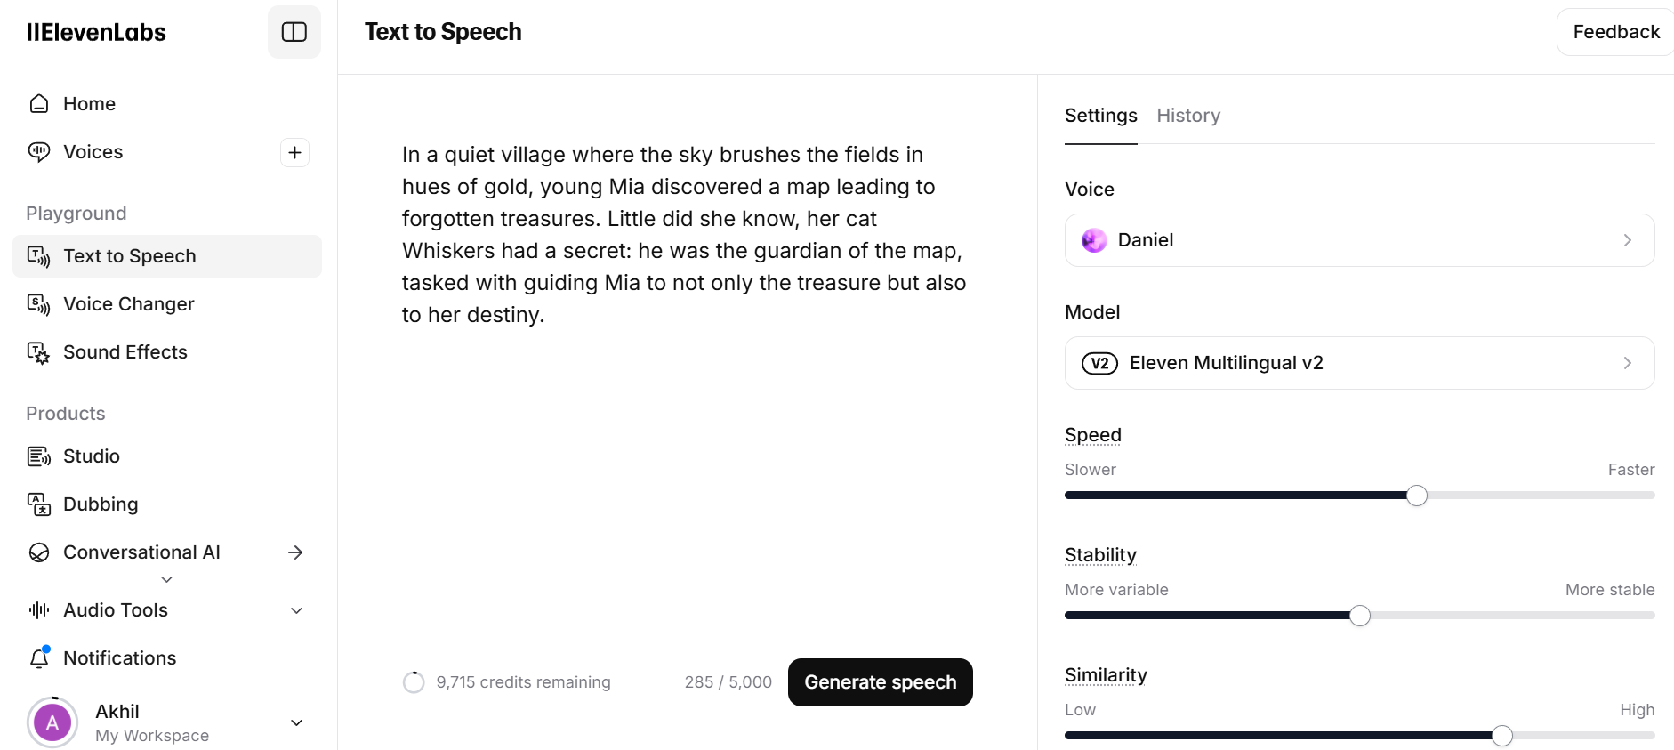Viewport: 1674px width, 750px height.
Task: Click the Dubbing icon in sidebar
Action: (39, 504)
